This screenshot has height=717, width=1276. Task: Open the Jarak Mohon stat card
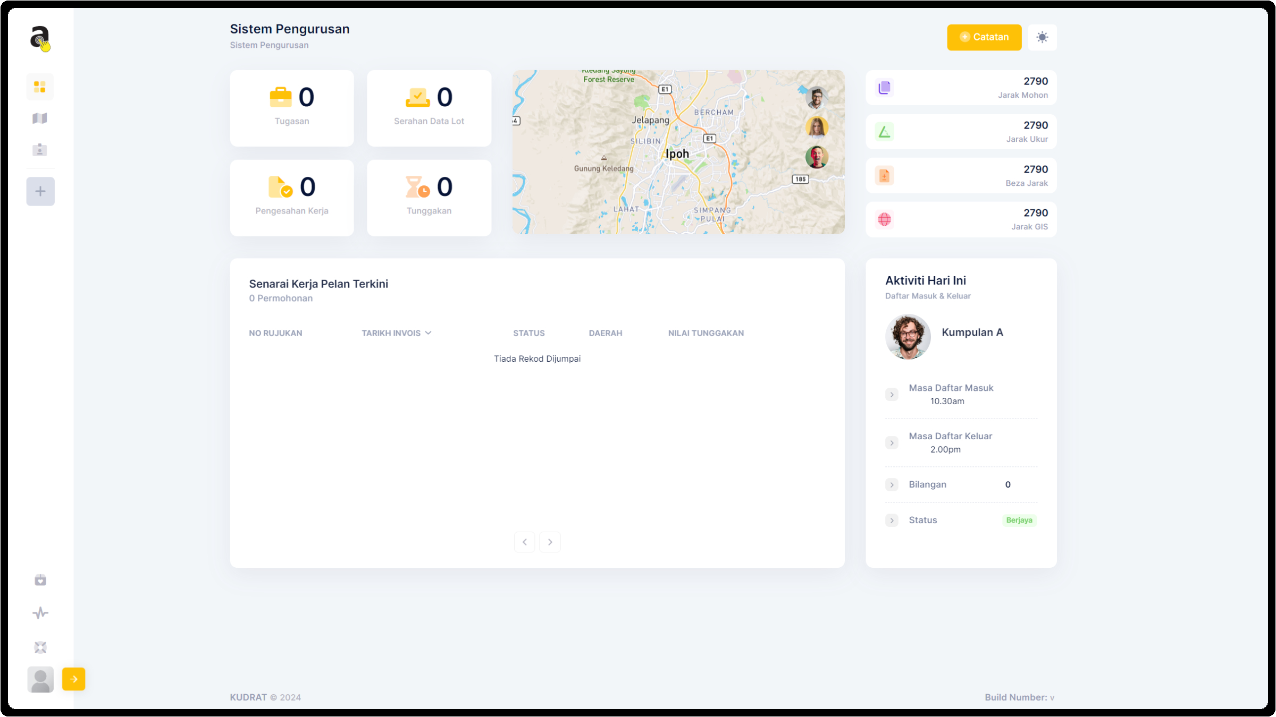(961, 88)
